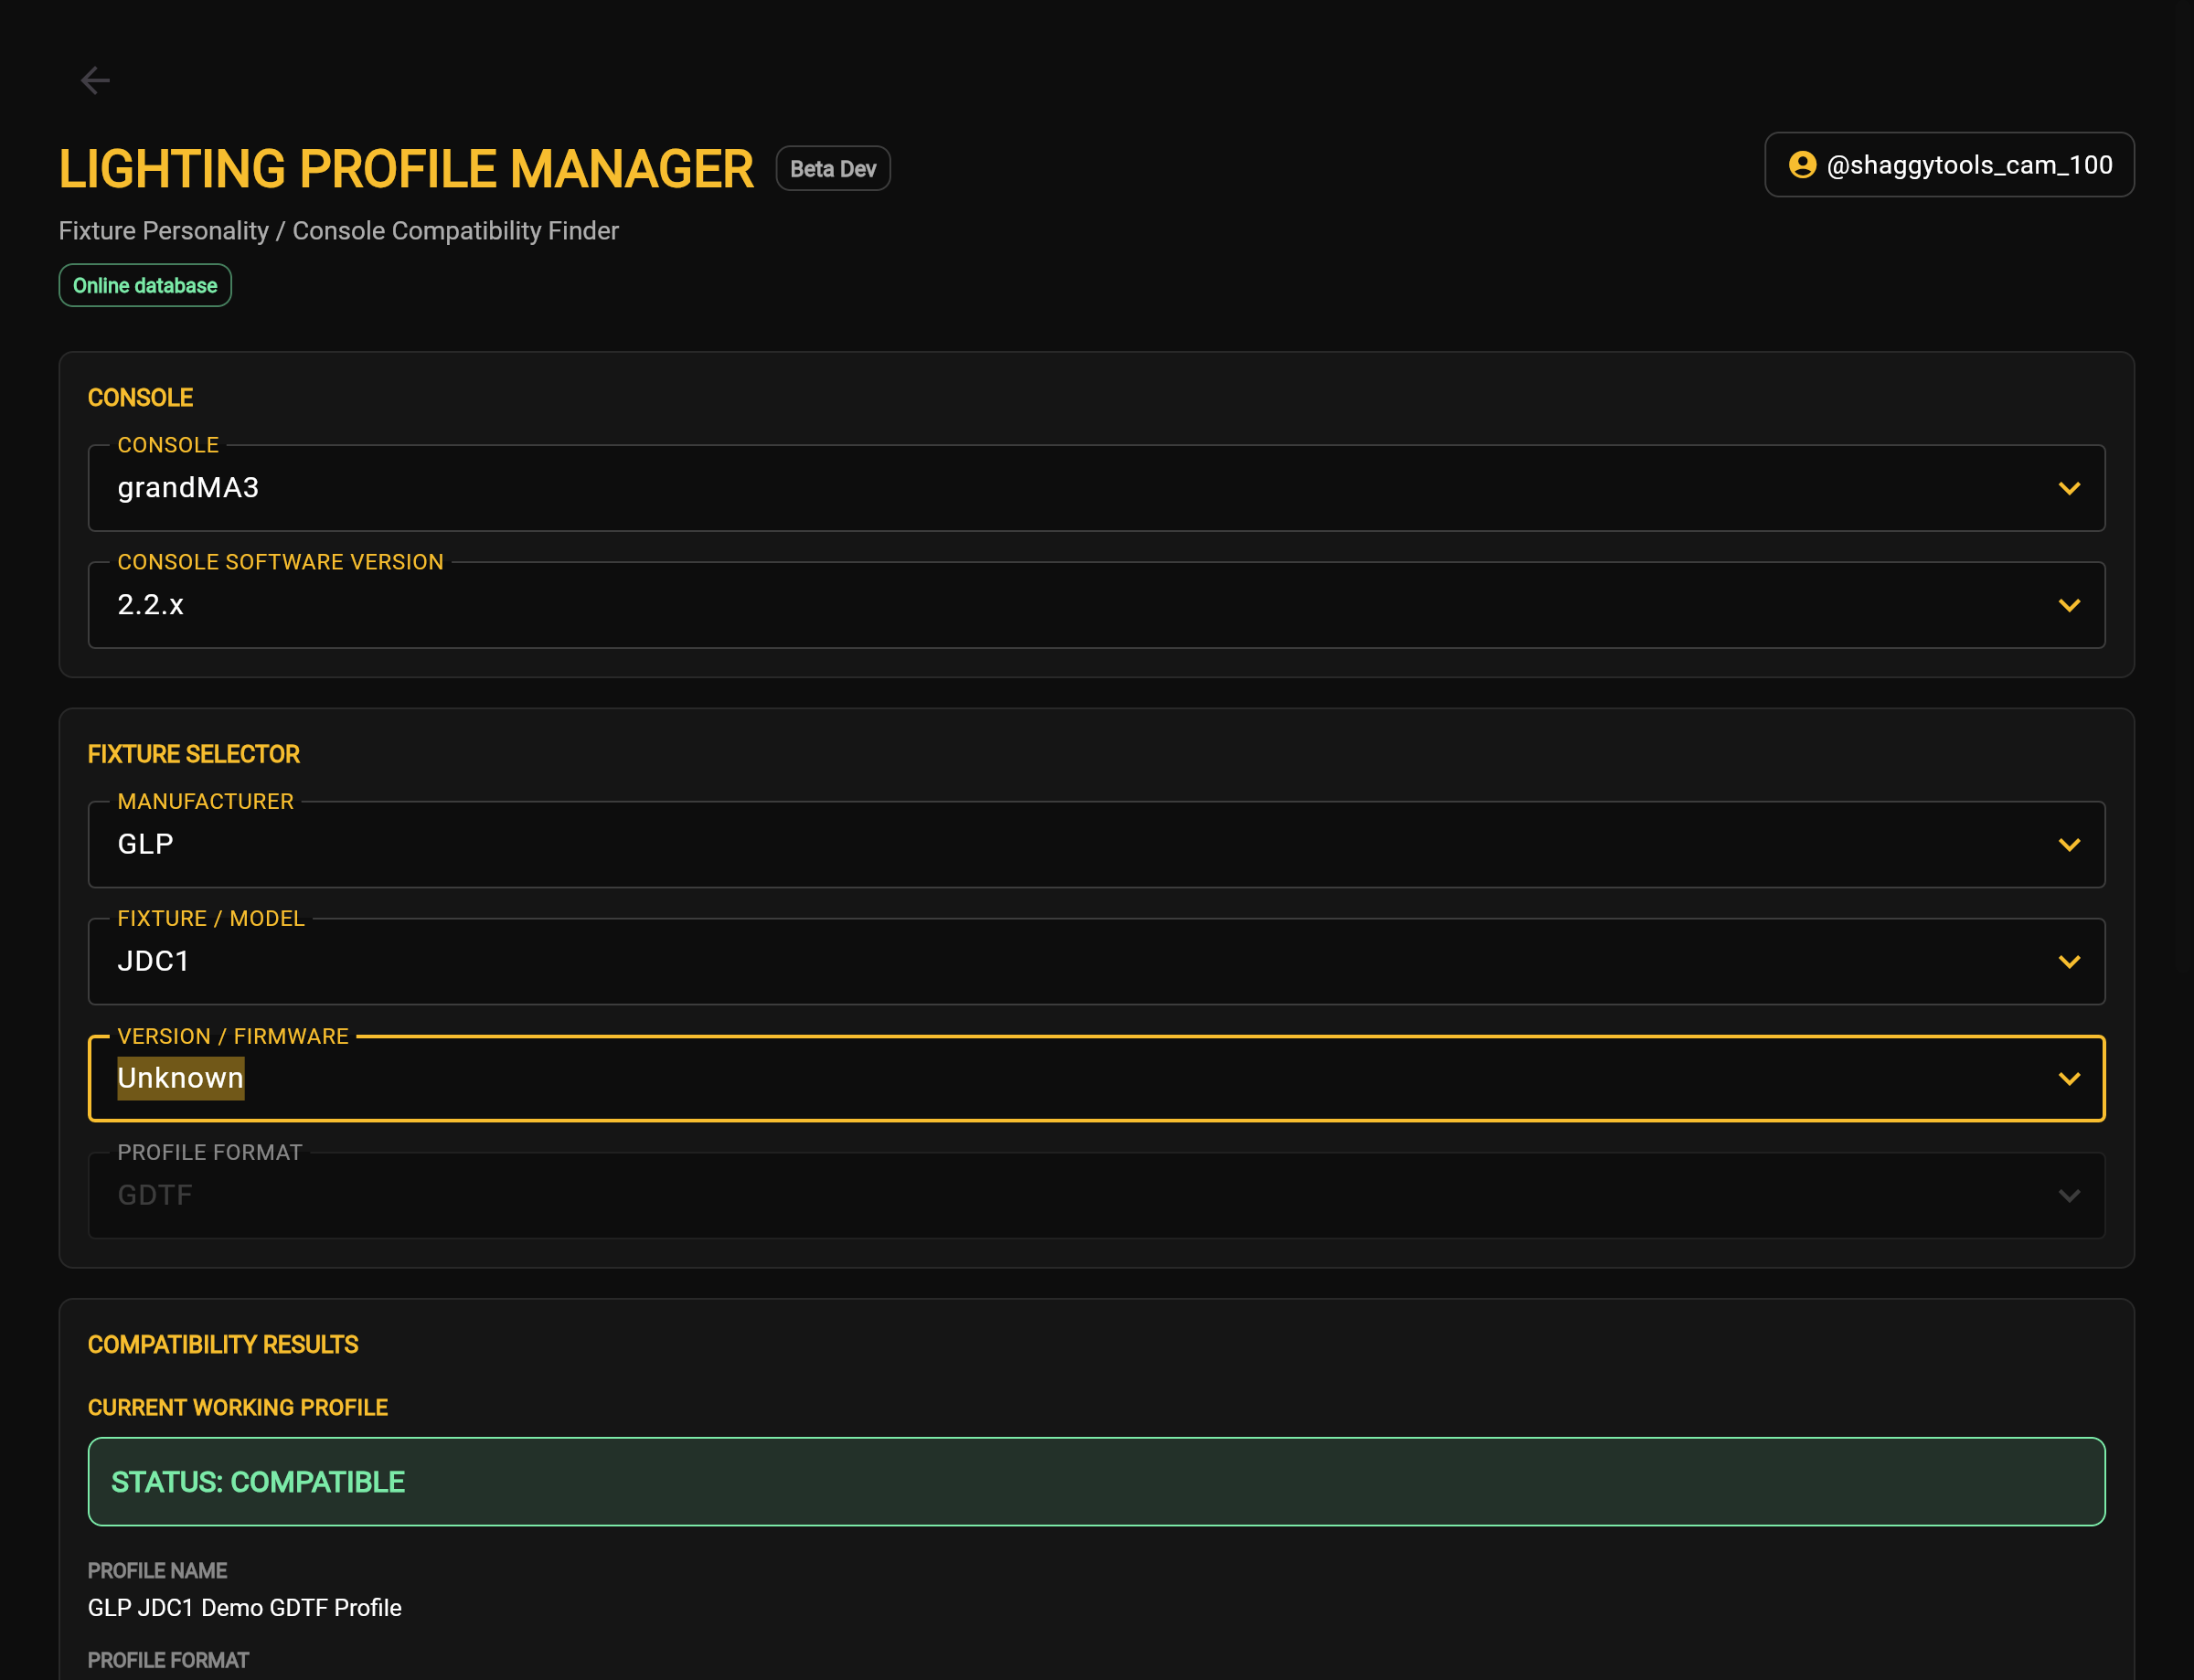Screen dimensions: 2194x1680
Task: Click the user account avatar icon
Action: pos(1802,165)
